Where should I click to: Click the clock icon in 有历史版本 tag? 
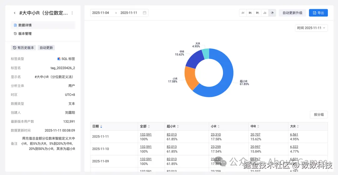tap(14, 48)
